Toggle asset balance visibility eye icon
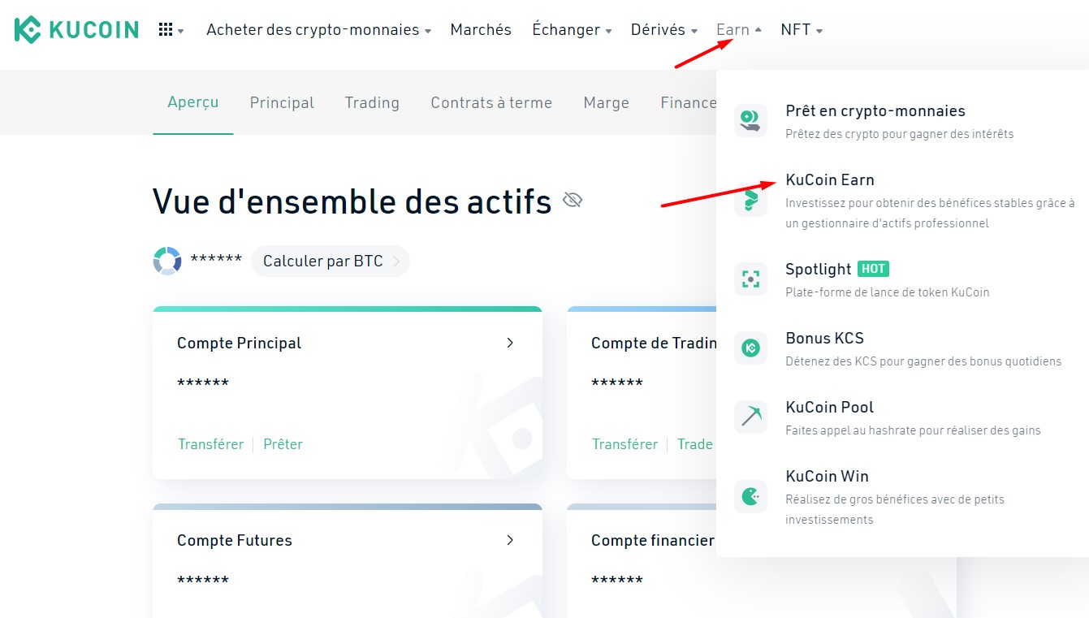Image resolution: width=1089 pixels, height=618 pixels. click(573, 200)
